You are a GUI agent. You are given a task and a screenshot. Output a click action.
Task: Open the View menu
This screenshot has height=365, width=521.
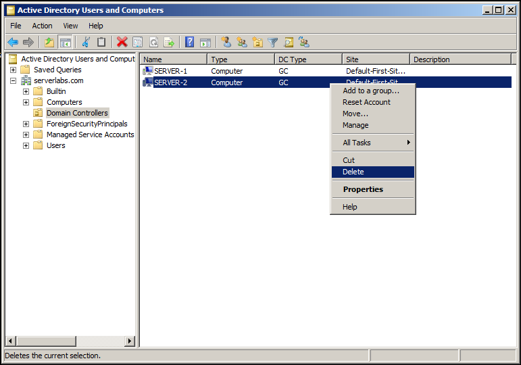[70, 26]
